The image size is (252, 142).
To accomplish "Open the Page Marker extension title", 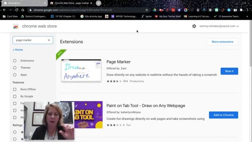I will coord(119,62).
